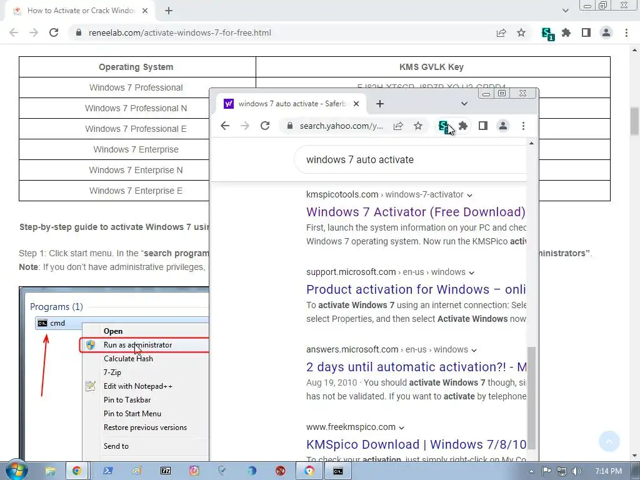Image resolution: width=640 pixels, height=480 pixels.
Task: Open Extensions puzzle icon in reneelab window
Action: pos(566,32)
